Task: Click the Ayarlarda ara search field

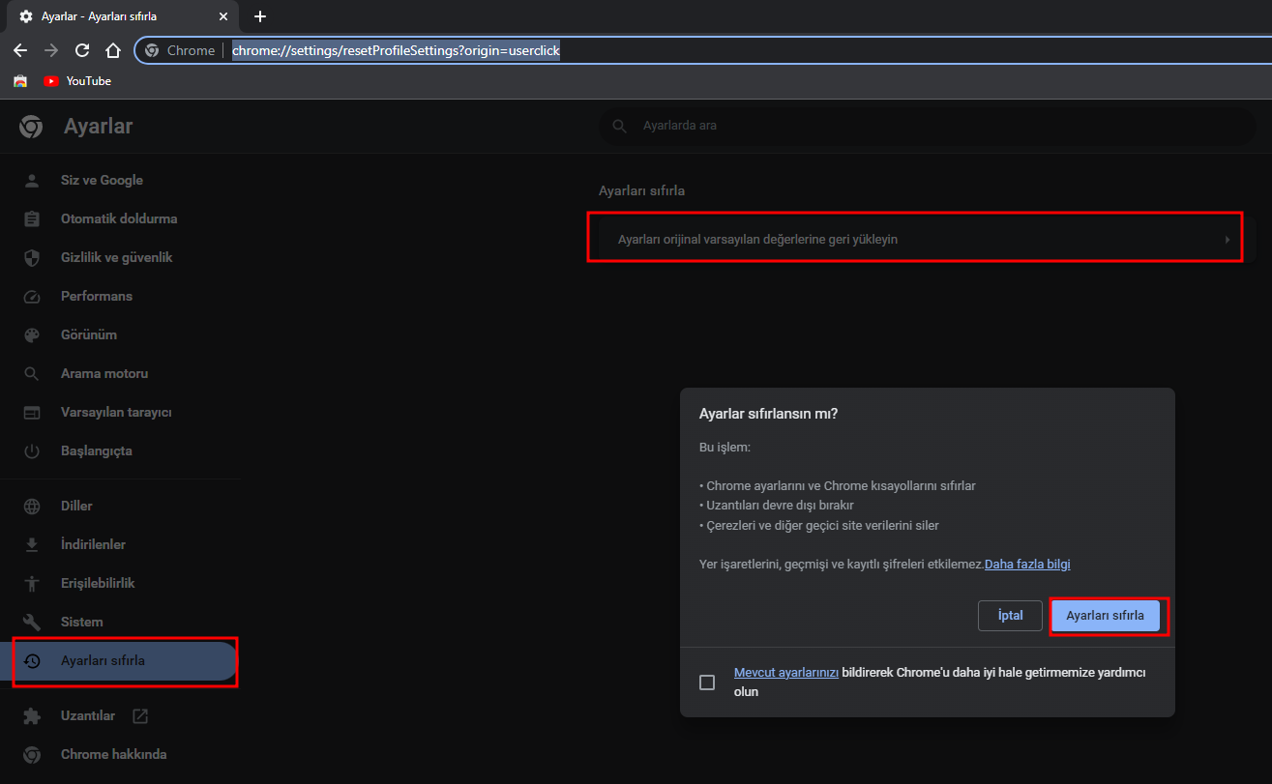Action: 927,126
